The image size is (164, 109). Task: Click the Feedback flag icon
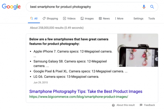tap(141, 105)
